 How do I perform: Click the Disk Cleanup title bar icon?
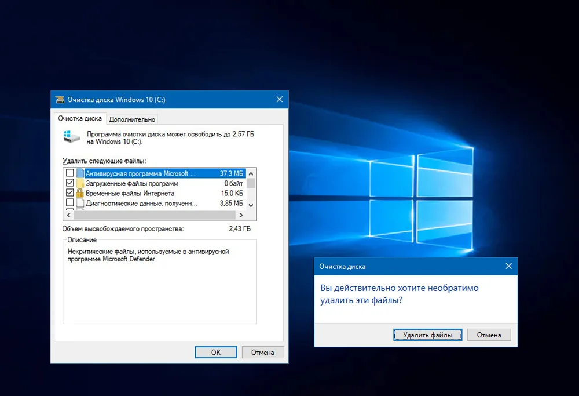[59, 100]
